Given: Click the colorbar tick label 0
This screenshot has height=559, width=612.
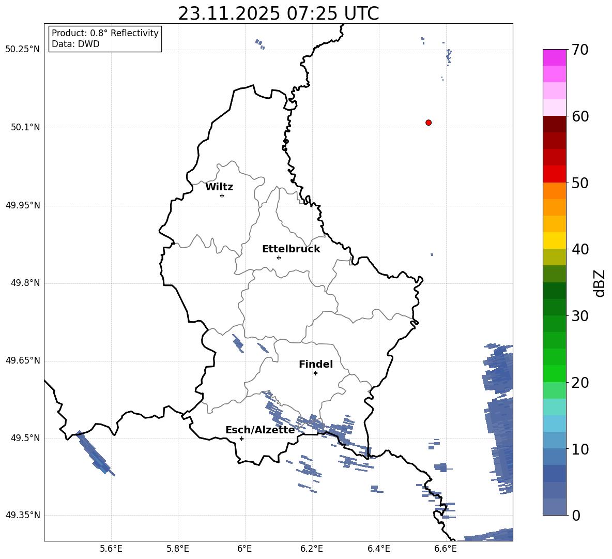Looking at the screenshot, I should 576,516.
